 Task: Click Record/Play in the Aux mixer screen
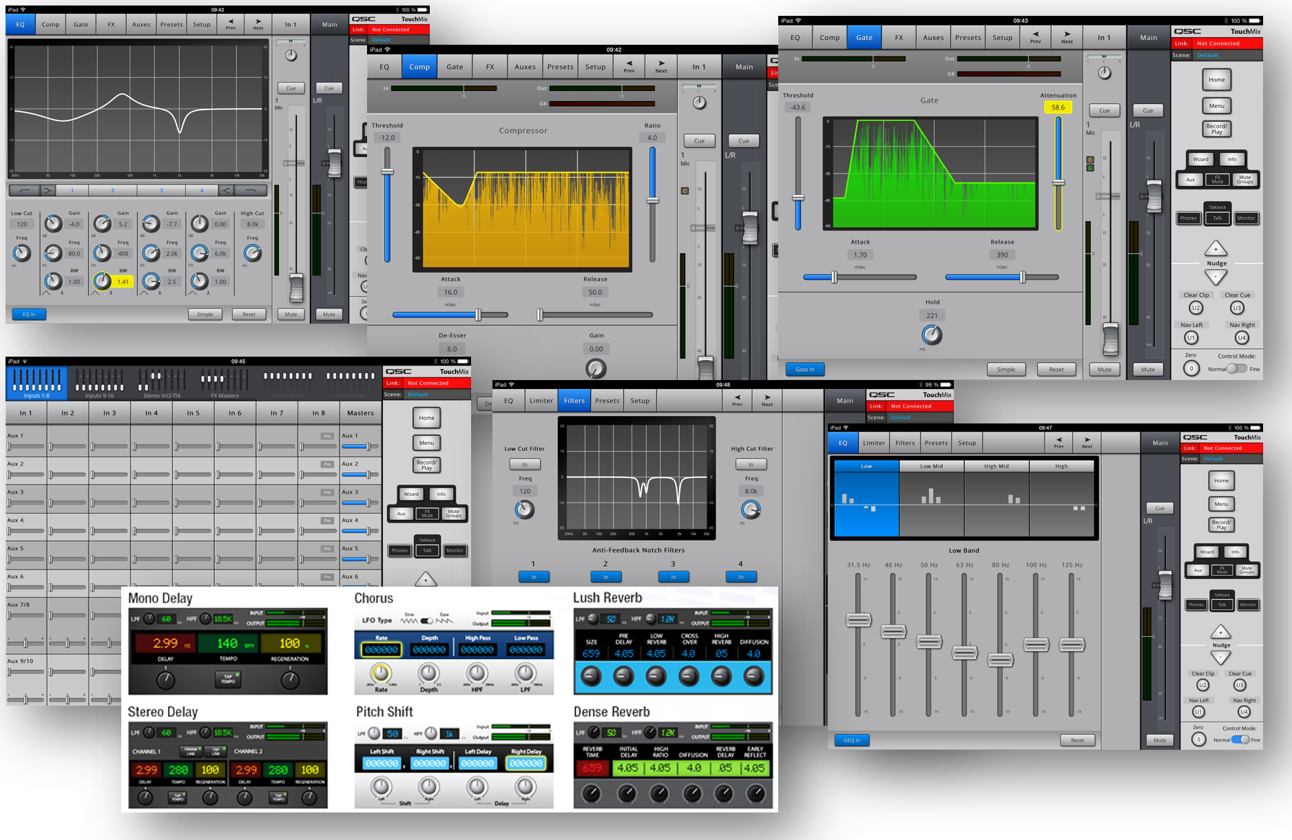tap(426, 465)
